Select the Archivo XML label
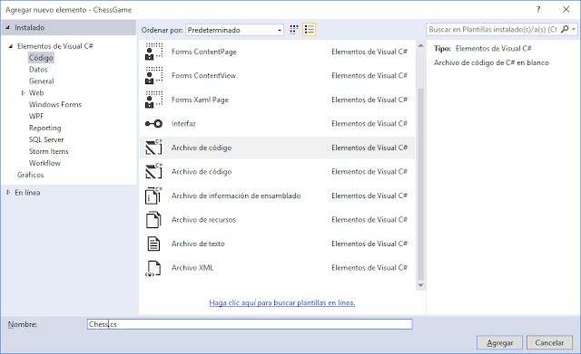 (192, 268)
